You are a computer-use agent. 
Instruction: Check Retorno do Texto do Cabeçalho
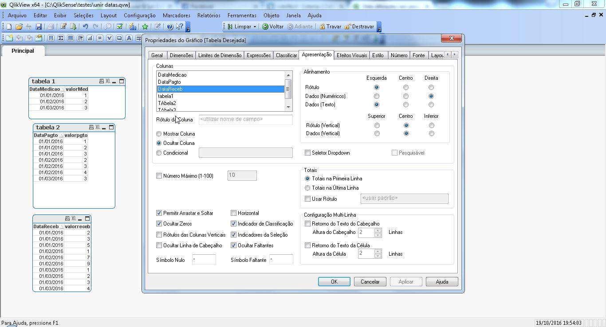pyautogui.click(x=307, y=224)
